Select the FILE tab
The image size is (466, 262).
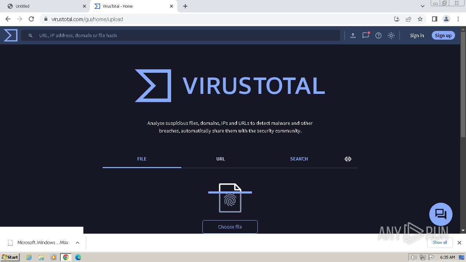coord(142,159)
